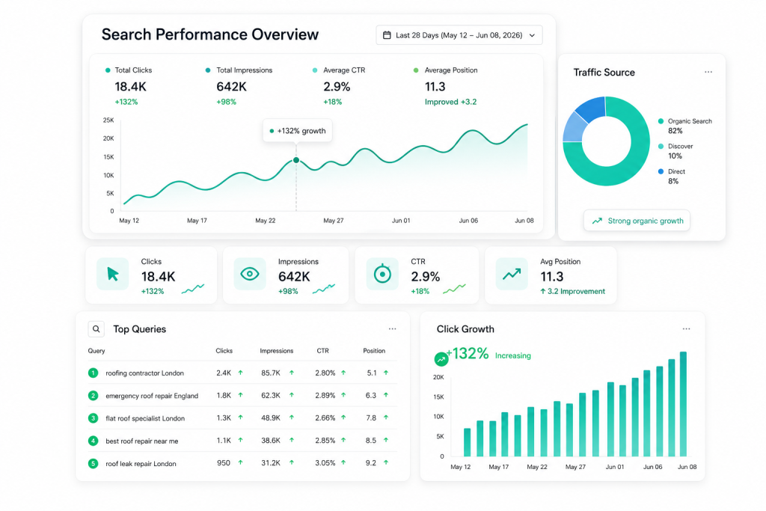The height and width of the screenshot is (511, 766).
Task: Select query emergency roof repair England
Action: point(152,396)
